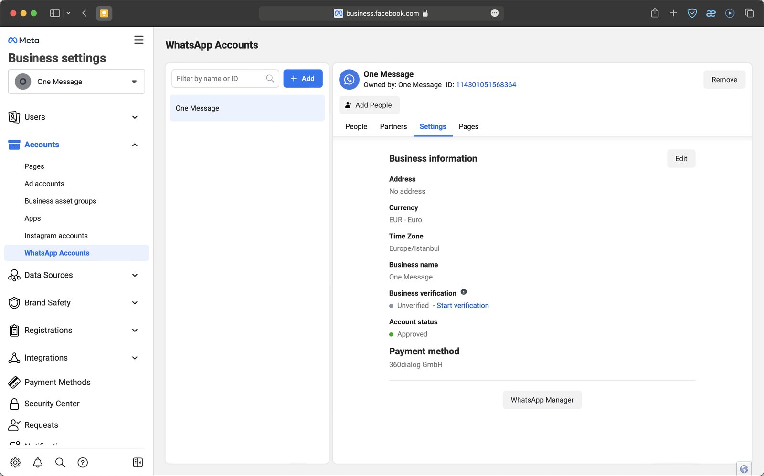Image resolution: width=764 pixels, height=476 pixels.
Task: Open the One Message business selector dropdown
Action: (76, 82)
